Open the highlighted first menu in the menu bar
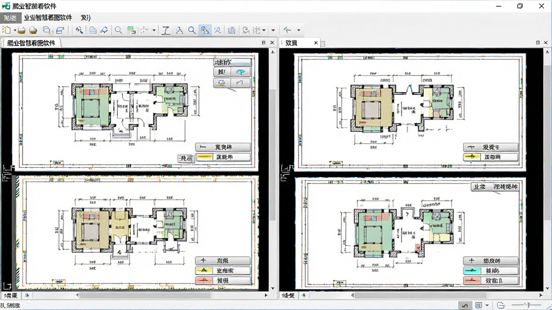The width and height of the screenshot is (552, 310). click(x=10, y=18)
